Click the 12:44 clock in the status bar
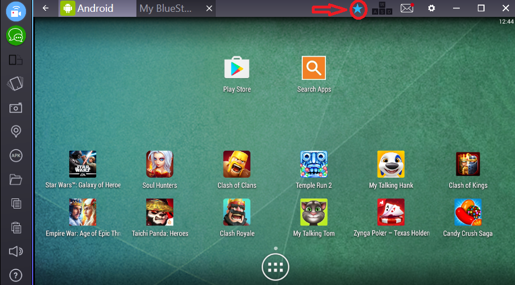Viewport: 515px width, 285px height. 506,22
